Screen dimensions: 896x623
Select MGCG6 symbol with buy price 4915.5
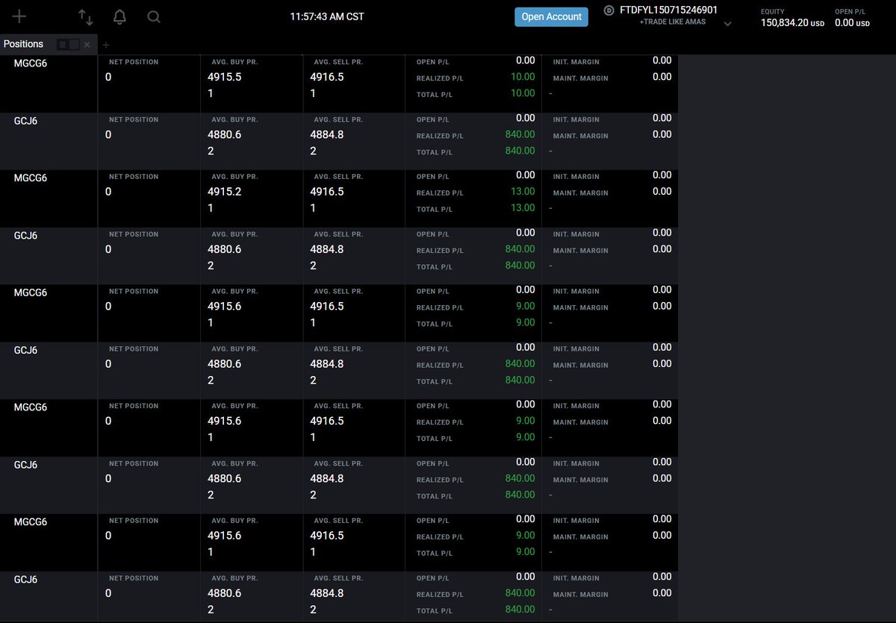pyautogui.click(x=31, y=63)
